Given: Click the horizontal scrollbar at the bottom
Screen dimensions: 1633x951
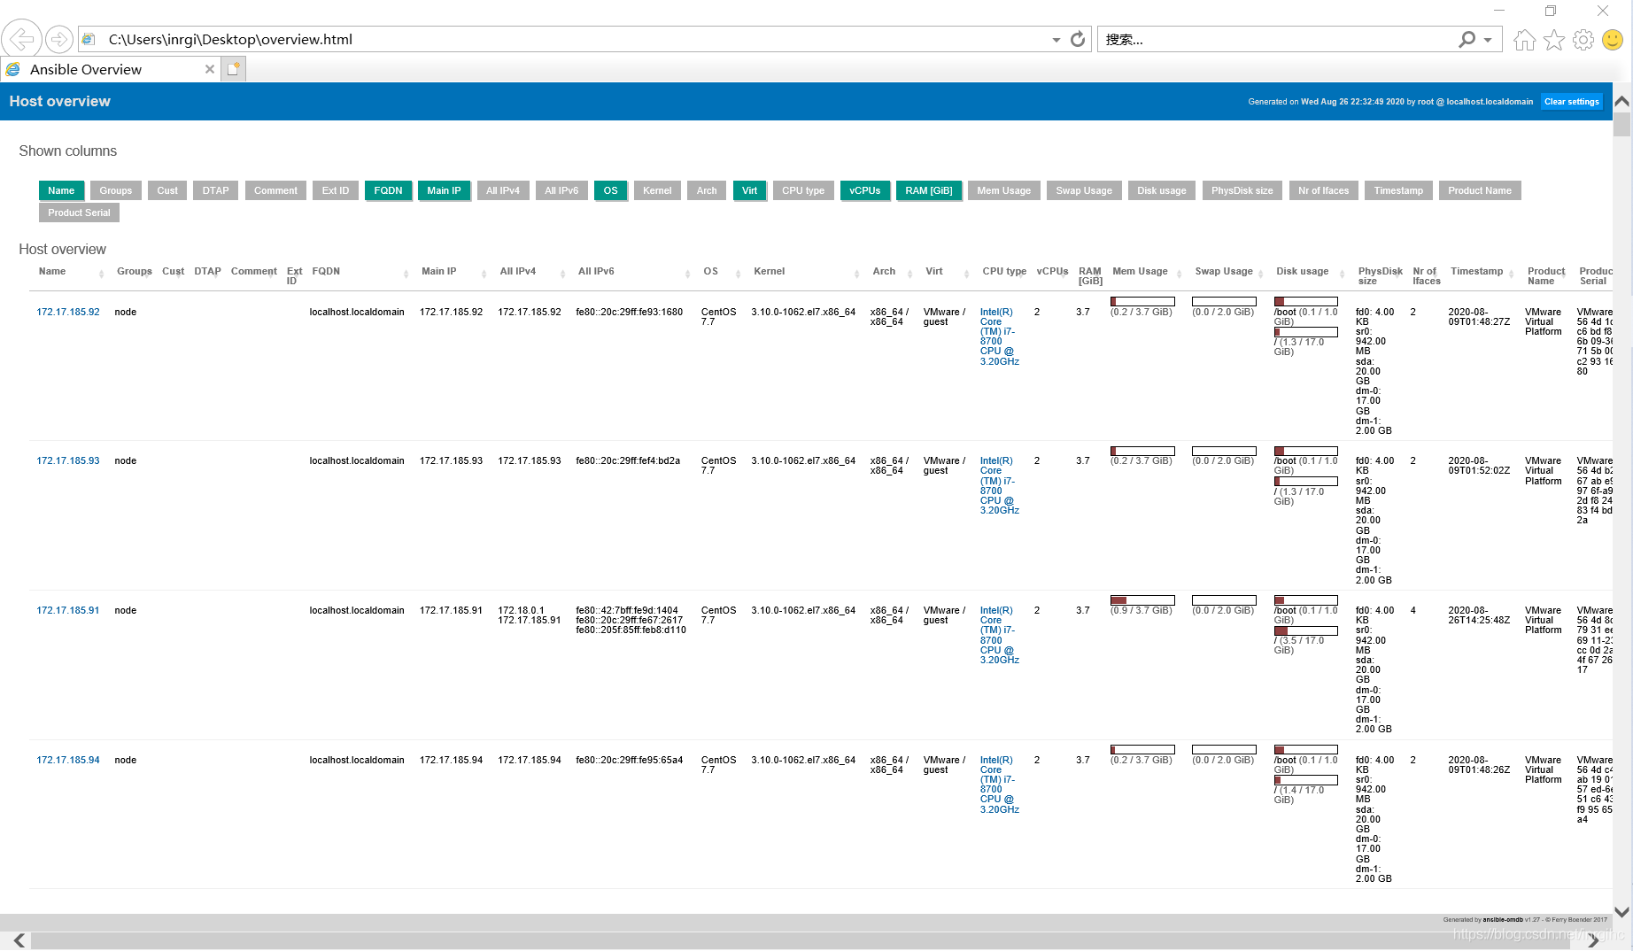Looking at the screenshot, I should (797, 940).
